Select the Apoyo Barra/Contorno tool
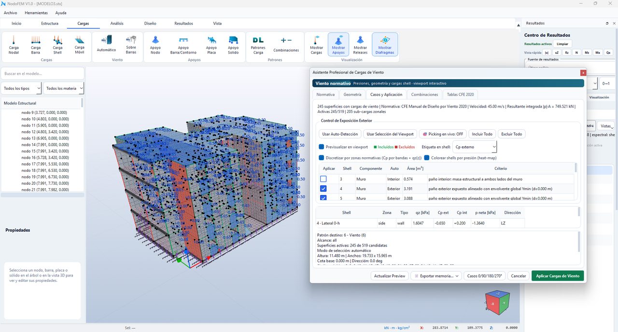This screenshot has height=332, width=618. tap(183, 44)
